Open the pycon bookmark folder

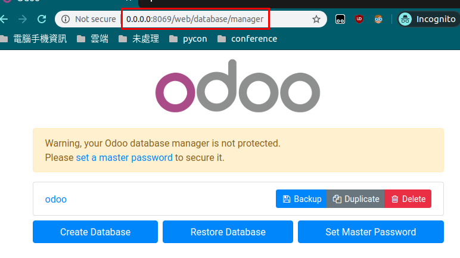pyautogui.click(x=188, y=39)
